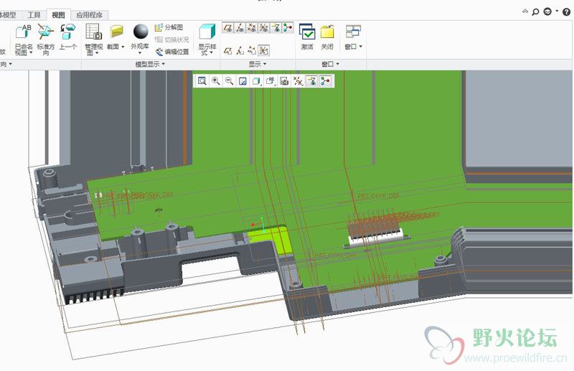Open the PTC learning connector globe icon

(x=547, y=11)
